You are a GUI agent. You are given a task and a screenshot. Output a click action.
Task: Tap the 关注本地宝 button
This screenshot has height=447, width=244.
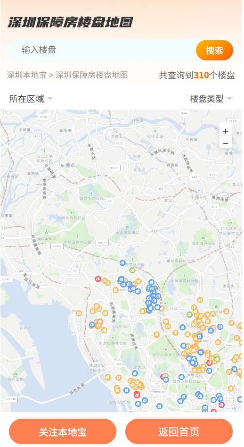coord(63,431)
